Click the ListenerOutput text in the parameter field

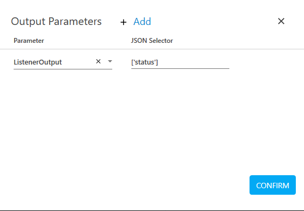click(38, 62)
